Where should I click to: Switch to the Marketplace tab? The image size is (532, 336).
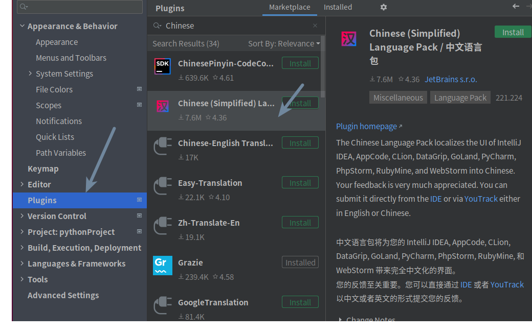coord(290,7)
